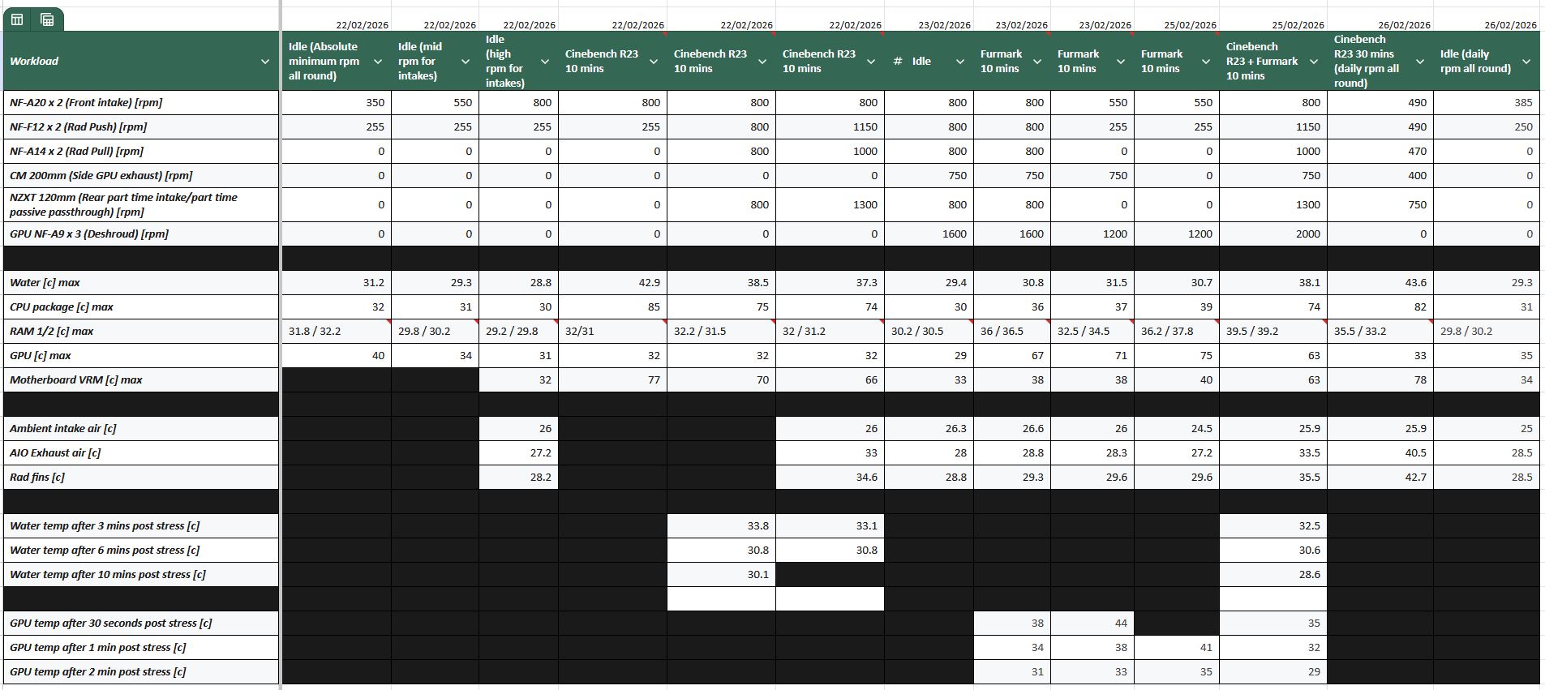The height and width of the screenshot is (690, 1545).
Task: Click the Rad fins cell showing 42.7
Action: pos(1380,478)
